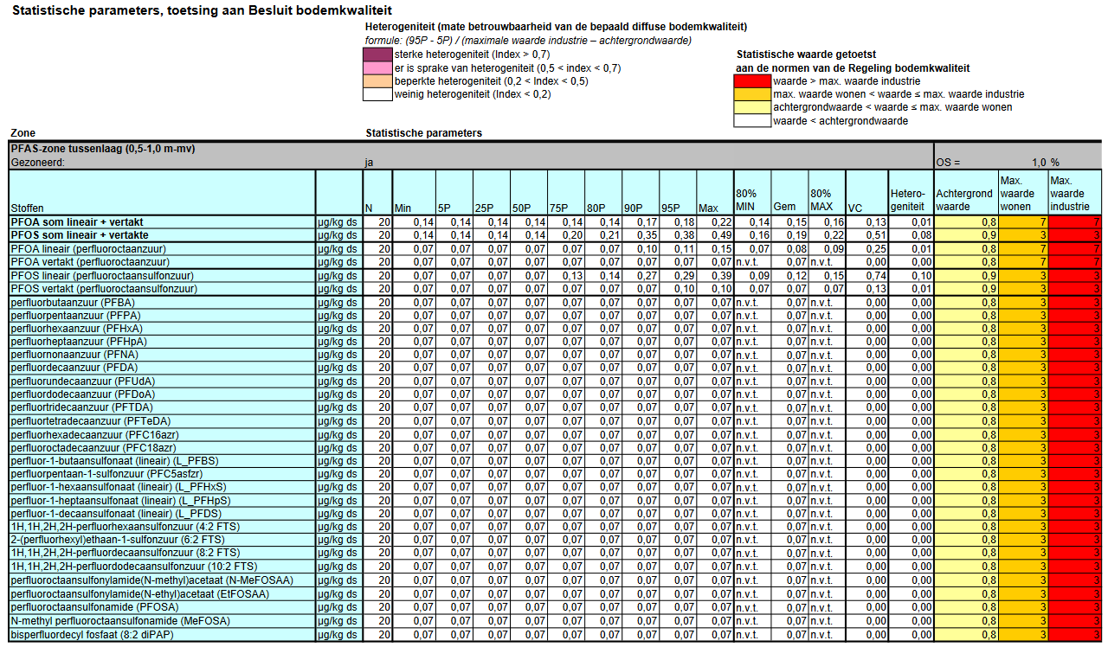Click the orange 'max. waarde wonen' legend swatch
The height and width of the screenshot is (647, 1108).
point(752,94)
